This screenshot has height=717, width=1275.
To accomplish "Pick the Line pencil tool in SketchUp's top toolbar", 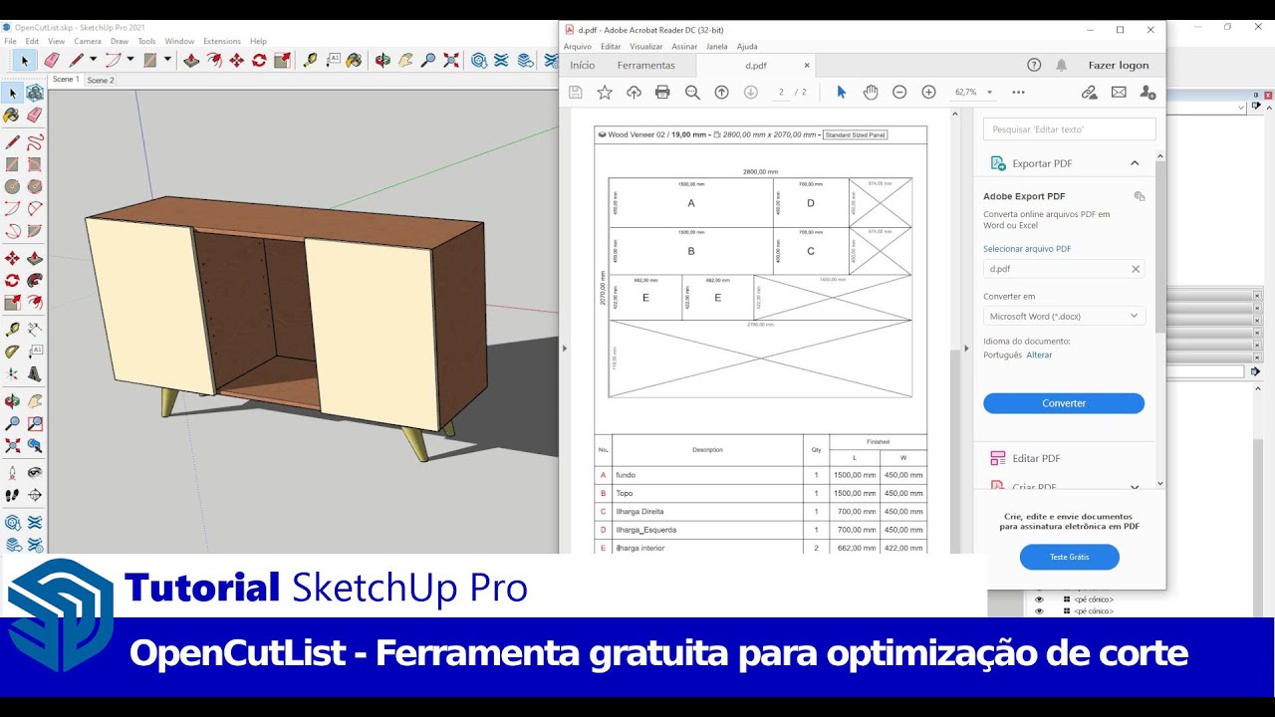I will [x=76, y=61].
